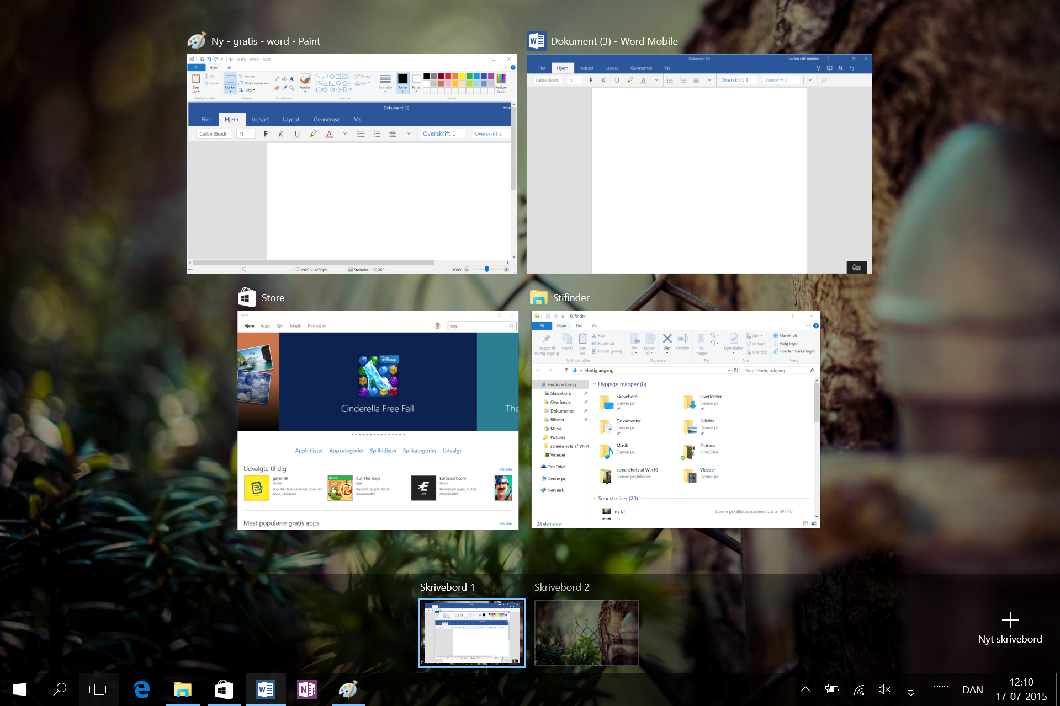Select the Dokument (3) Word Mobile window
The height and width of the screenshot is (706, 1060).
(699, 165)
